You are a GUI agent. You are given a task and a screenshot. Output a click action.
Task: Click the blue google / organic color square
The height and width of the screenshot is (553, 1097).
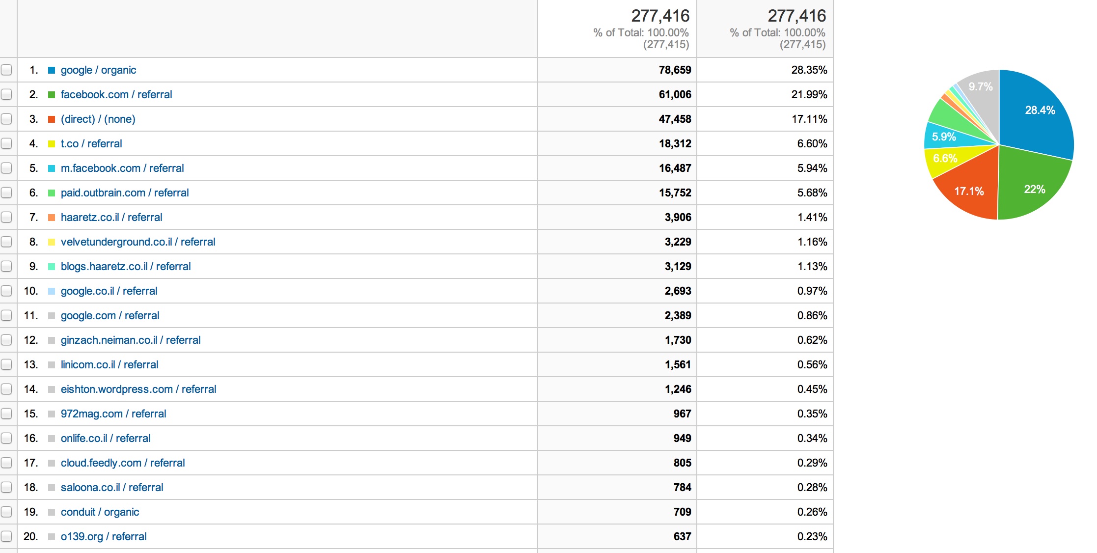[x=52, y=70]
